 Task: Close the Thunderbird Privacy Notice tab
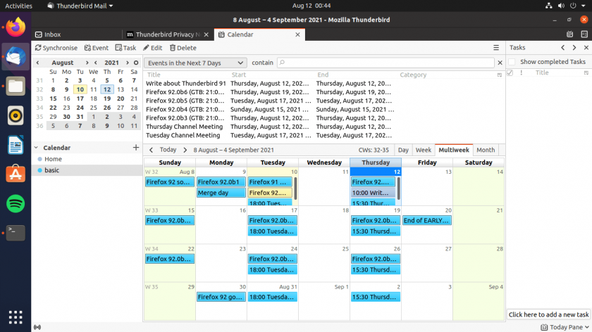206,34
